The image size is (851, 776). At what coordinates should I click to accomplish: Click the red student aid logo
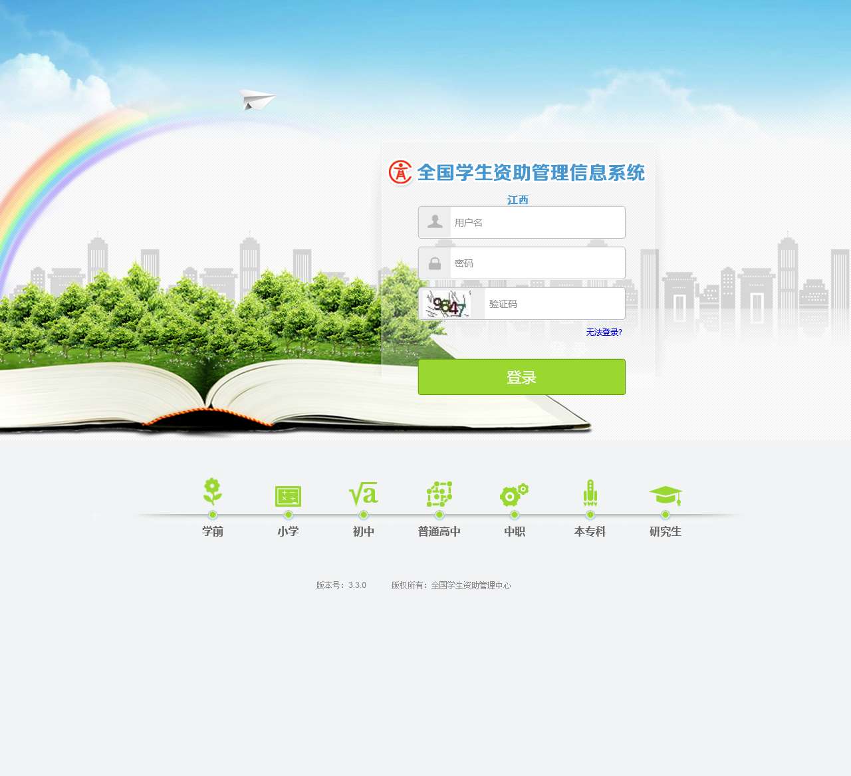[400, 173]
